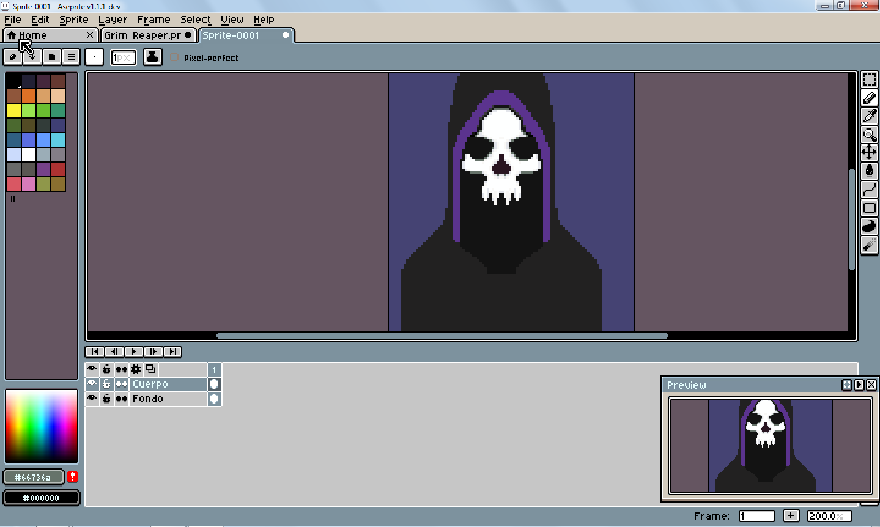This screenshot has height=527, width=880.
Task: Click the palette edit mode button
Action: pyautogui.click(x=13, y=57)
